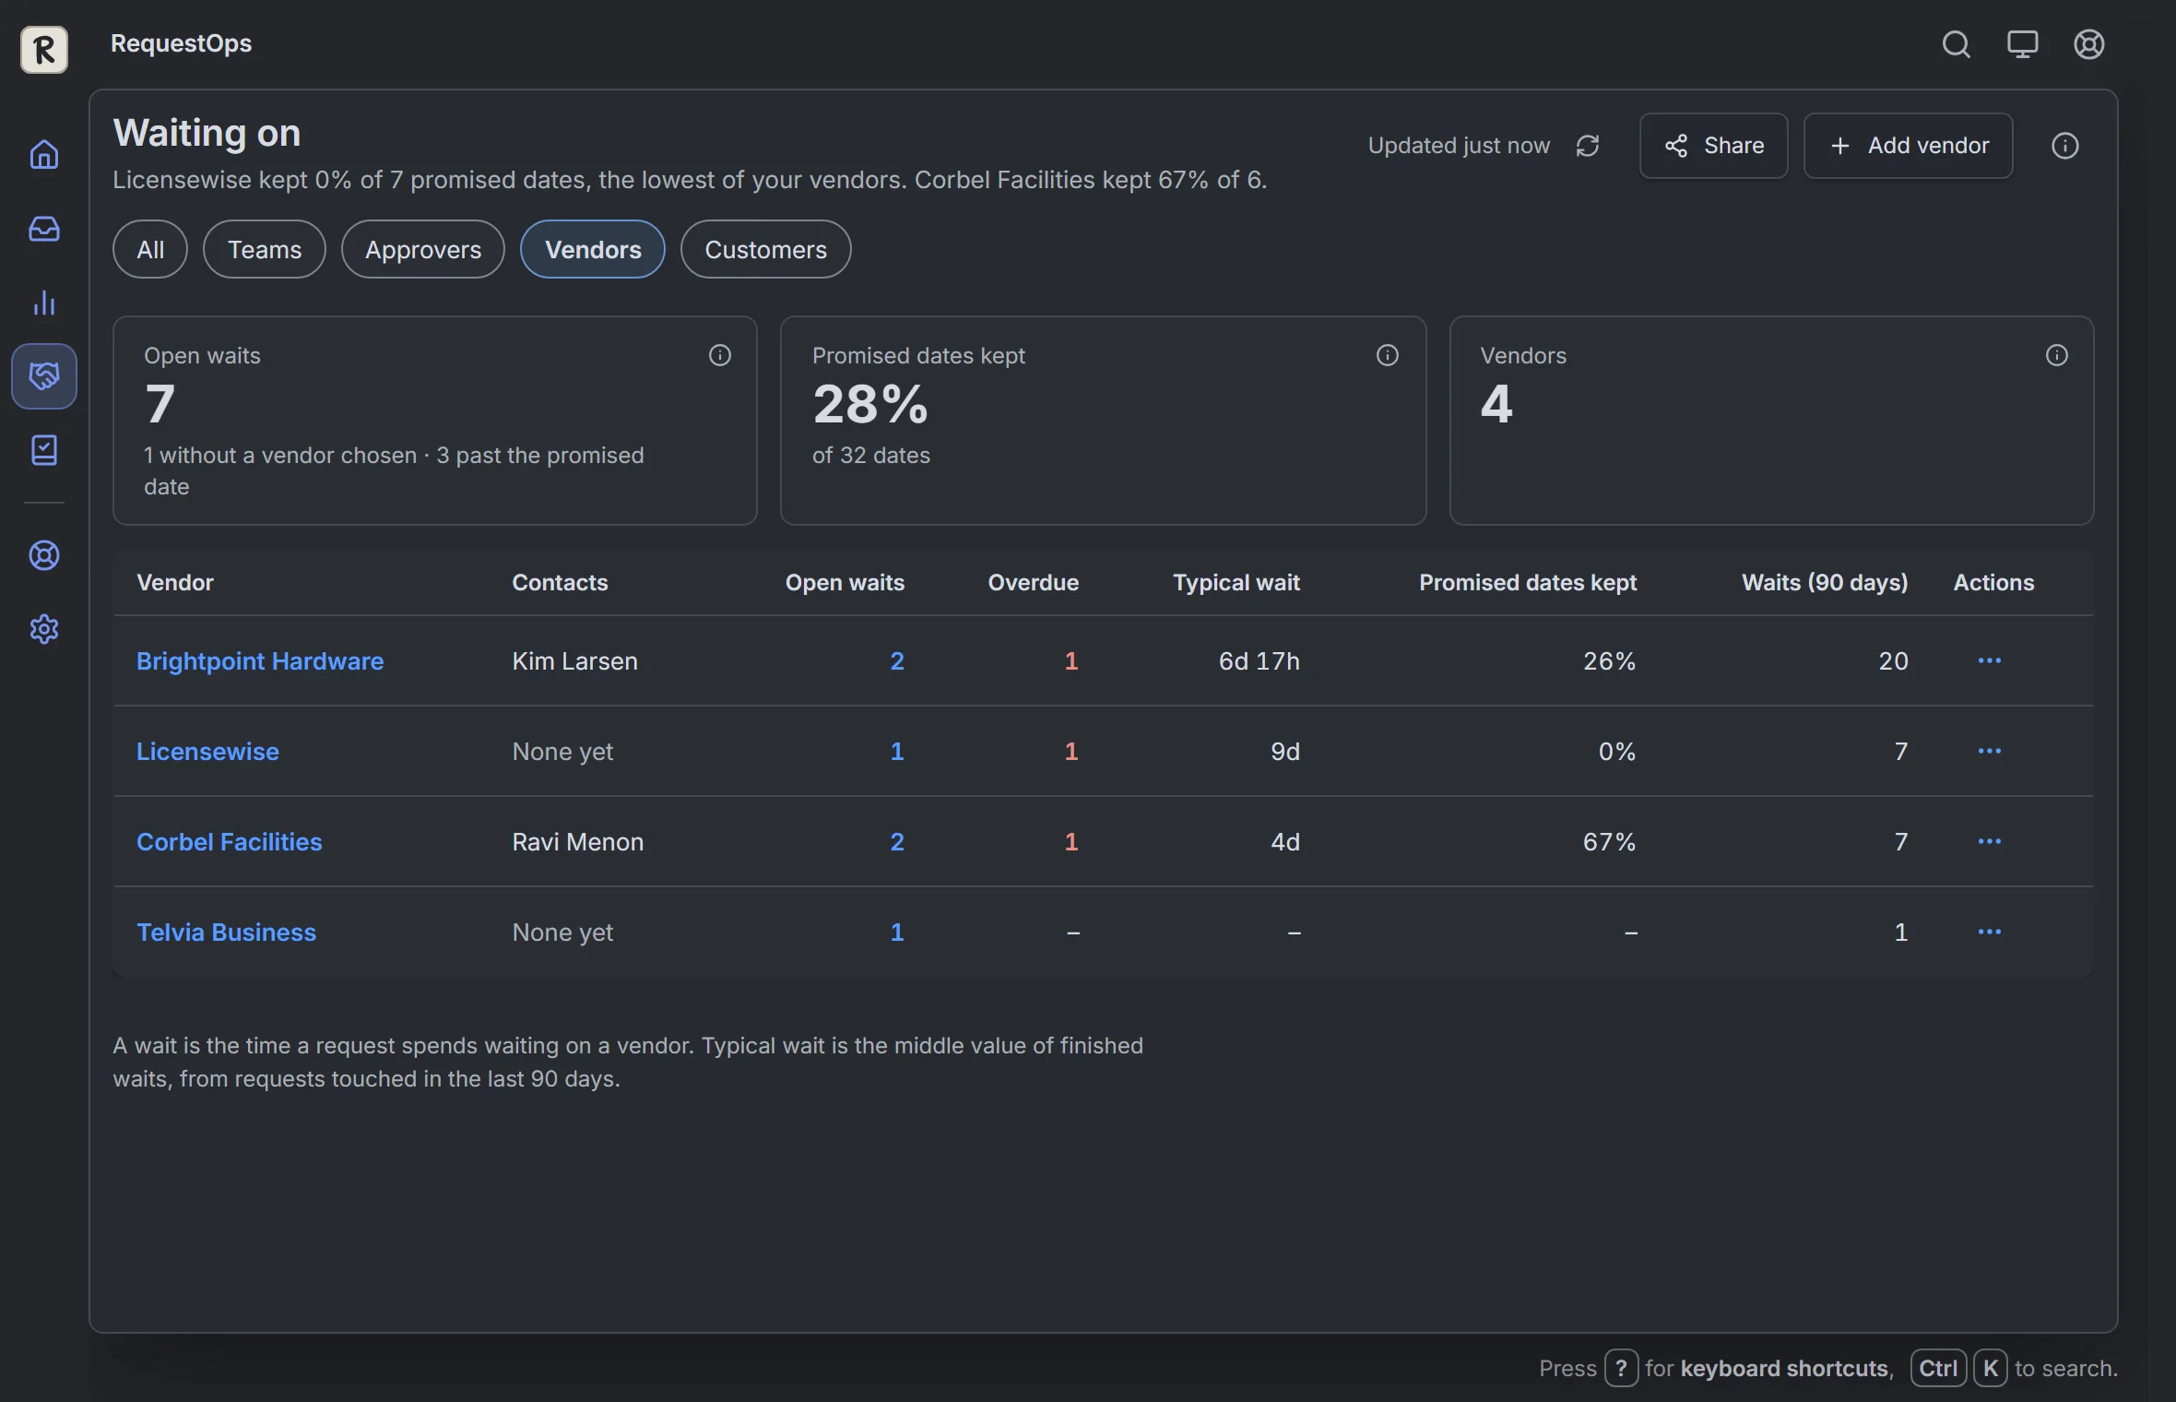Sort by the Typical wait column header
2176x1402 pixels.
pos(1236,582)
